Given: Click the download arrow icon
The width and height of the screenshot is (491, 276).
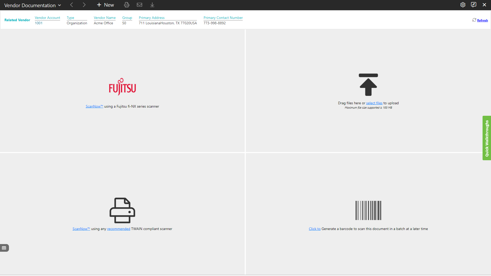Looking at the screenshot, I should click(152, 5).
